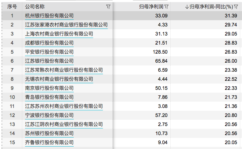Viewport: 242px width, 149px height.
Task: Select row number 1 cell
Action: (12, 16)
